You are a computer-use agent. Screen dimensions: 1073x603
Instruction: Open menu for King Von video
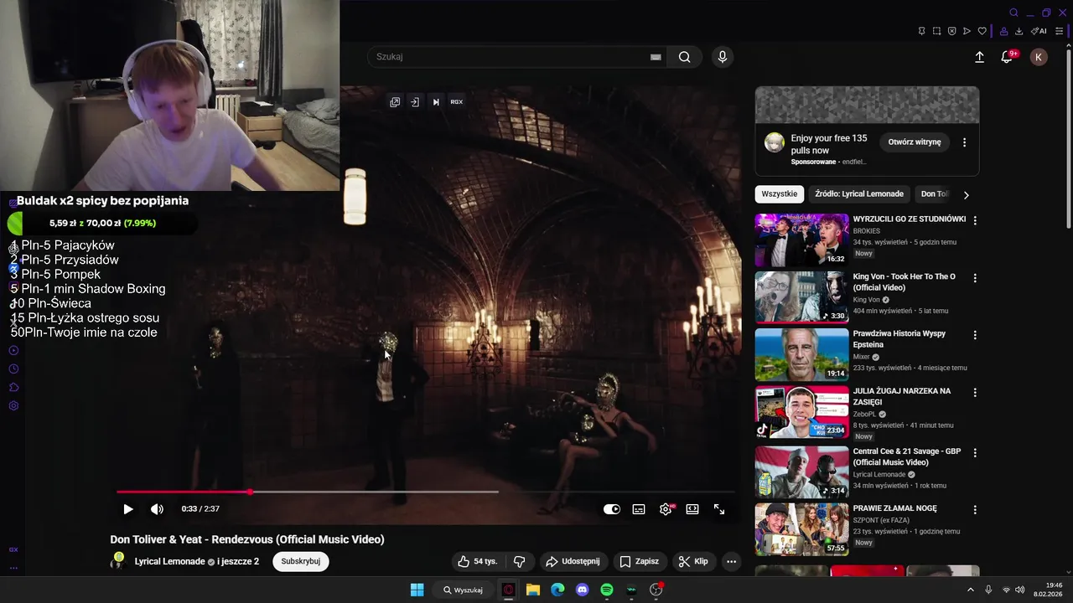[974, 277]
